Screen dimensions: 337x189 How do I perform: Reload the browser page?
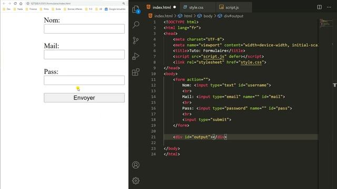tap(15, 4)
